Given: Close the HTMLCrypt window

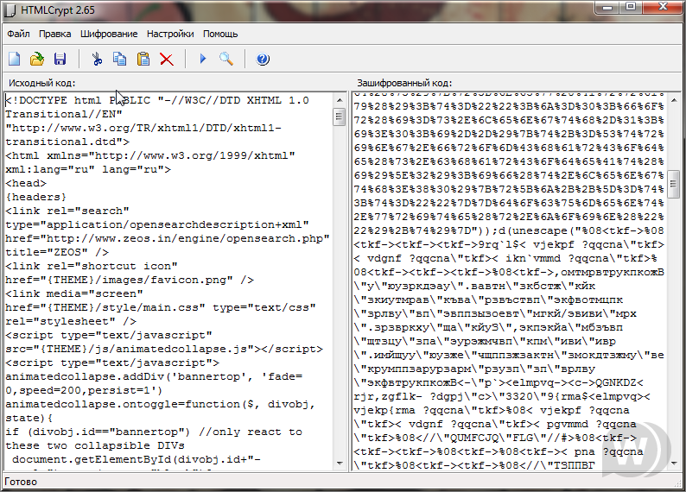Looking at the screenshot, I should (664, 8).
